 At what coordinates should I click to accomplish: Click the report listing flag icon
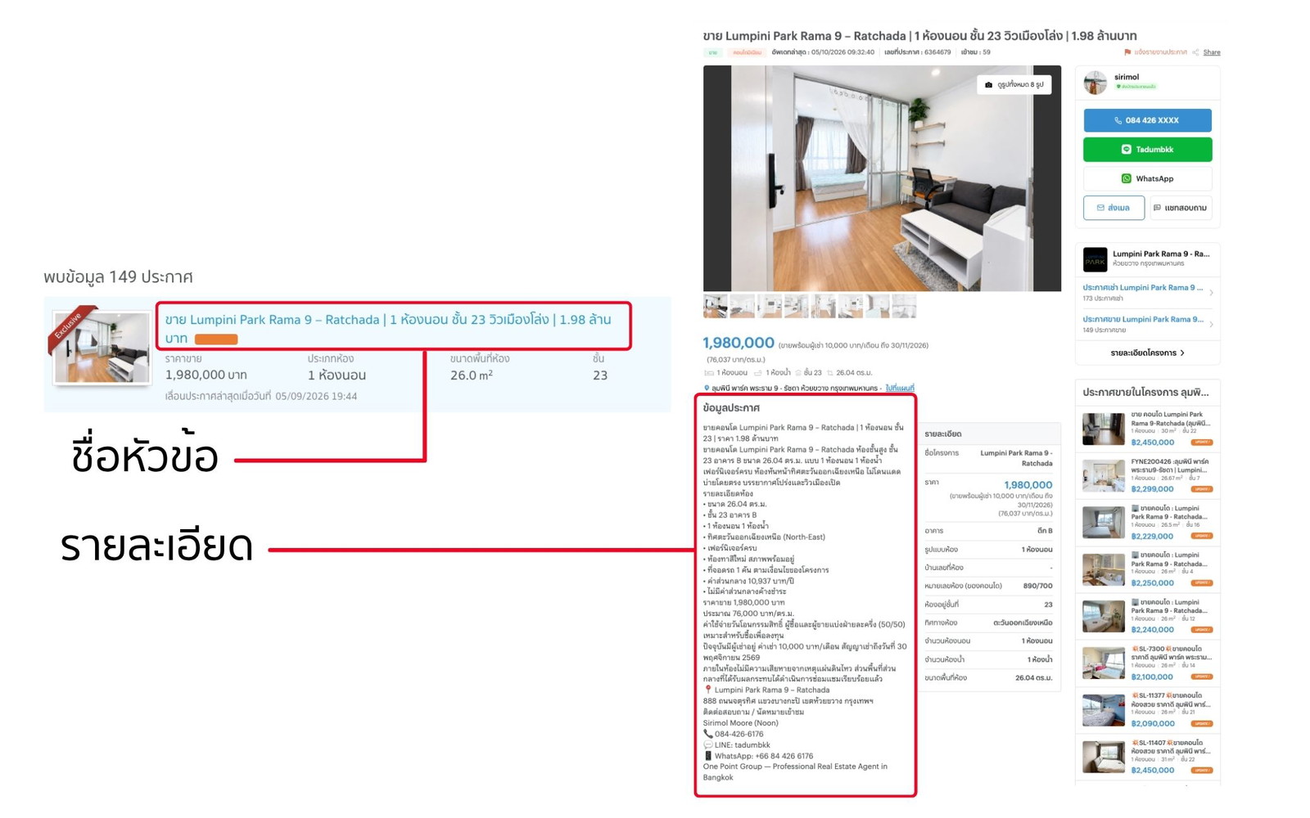pyautogui.click(x=1127, y=52)
